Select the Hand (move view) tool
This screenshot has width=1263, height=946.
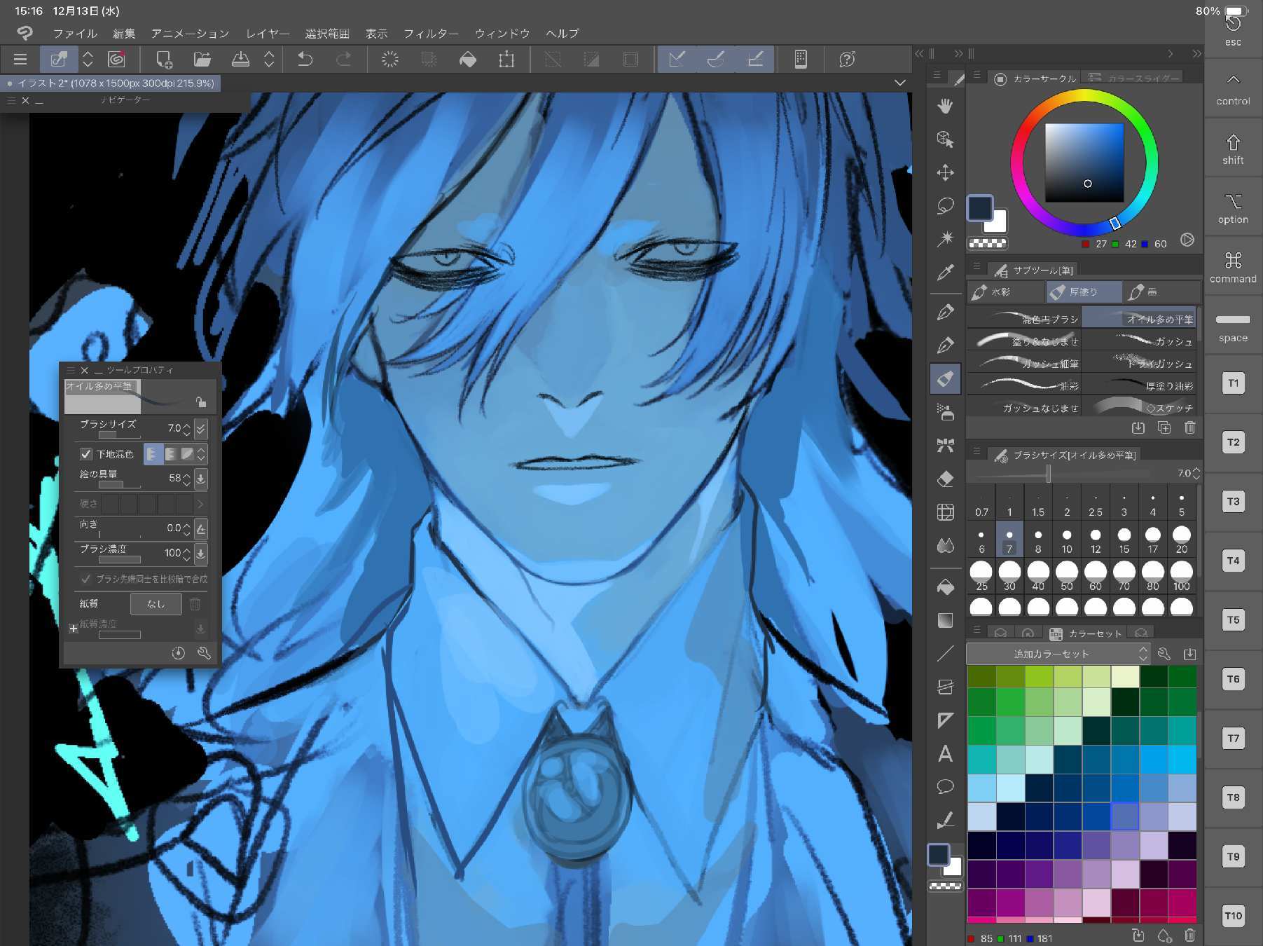coord(945,106)
